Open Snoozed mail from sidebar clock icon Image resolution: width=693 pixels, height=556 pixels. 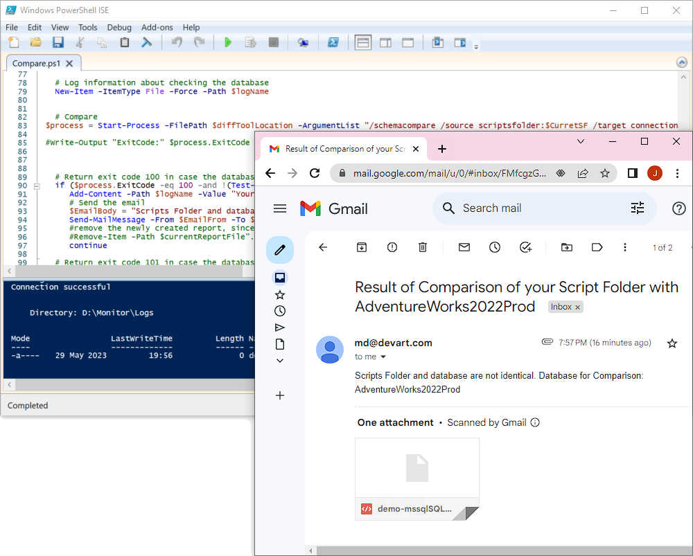click(280, 311)
